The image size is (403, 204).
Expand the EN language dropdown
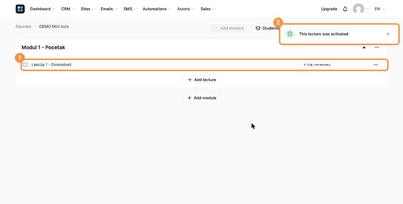[380, 9]
